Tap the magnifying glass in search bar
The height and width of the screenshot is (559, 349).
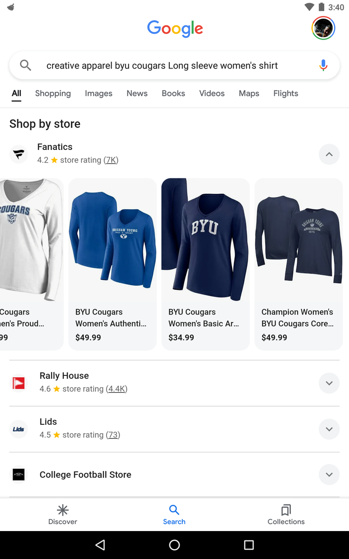(26, 66)
